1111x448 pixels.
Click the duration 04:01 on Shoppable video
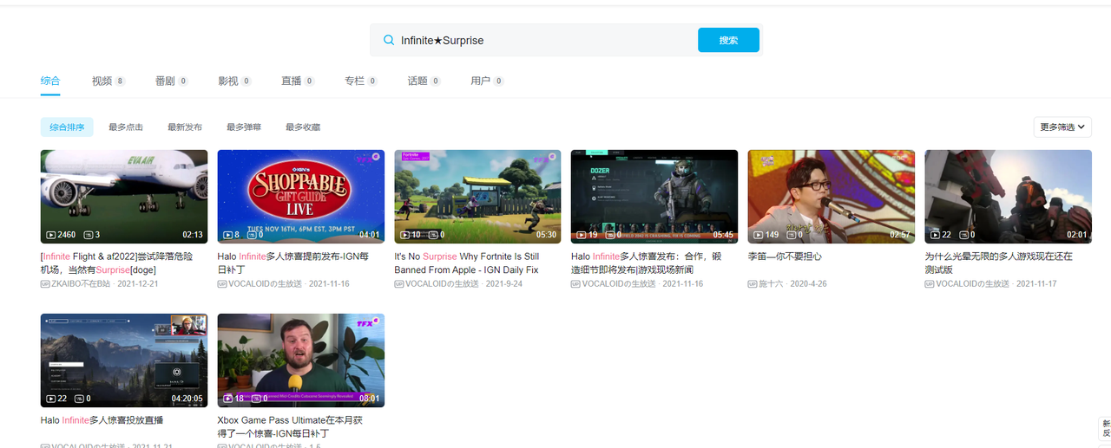[x=370, y=235]
